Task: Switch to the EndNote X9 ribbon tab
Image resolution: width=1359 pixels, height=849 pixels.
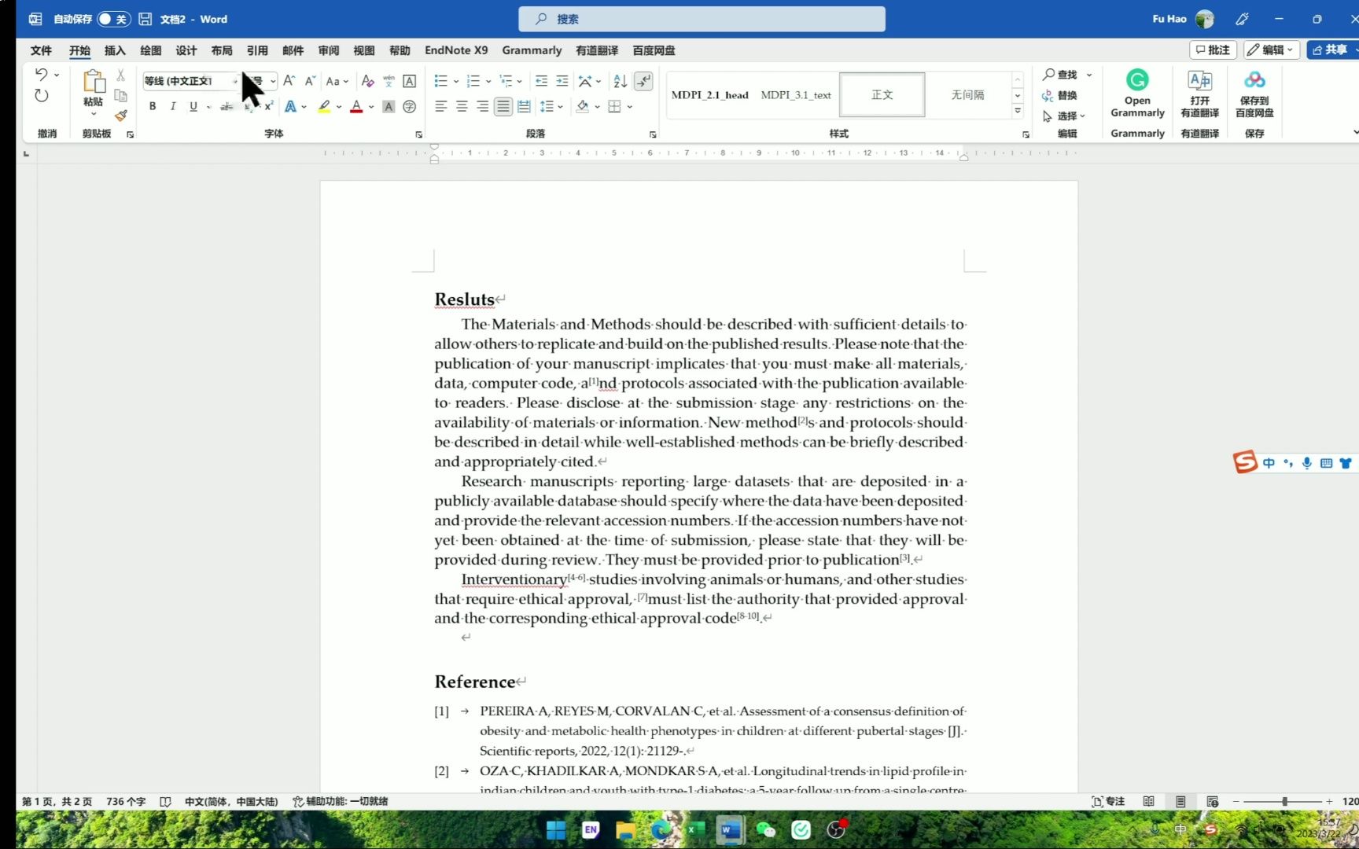Action: tap(455, 50)
